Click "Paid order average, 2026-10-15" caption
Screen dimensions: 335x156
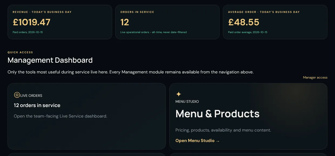pos(248,32)
